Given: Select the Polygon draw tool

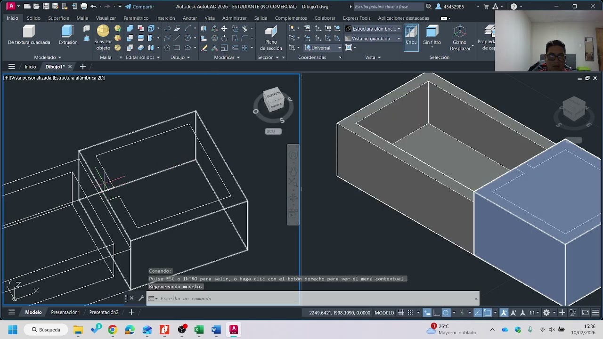Looking at the screenshot, I should [x=167, y=48].
